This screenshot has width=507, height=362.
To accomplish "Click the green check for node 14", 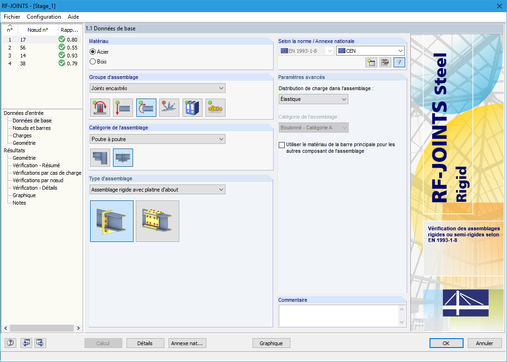I will click(x=62, y=55).
